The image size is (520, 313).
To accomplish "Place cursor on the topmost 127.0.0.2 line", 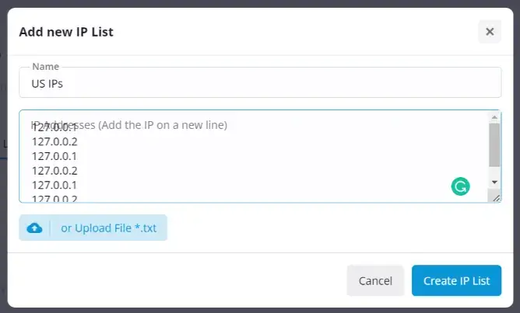I will (x=54, y=141).
